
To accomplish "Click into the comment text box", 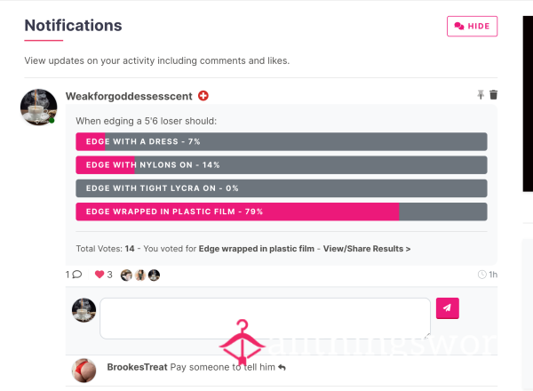I will (265, 319).
